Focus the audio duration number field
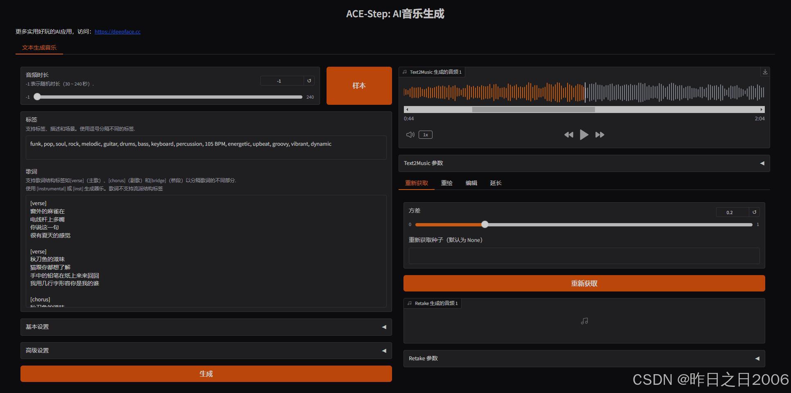Image resolution: width=791 pixels, height=393 pixels. click(x=282, y=81)
